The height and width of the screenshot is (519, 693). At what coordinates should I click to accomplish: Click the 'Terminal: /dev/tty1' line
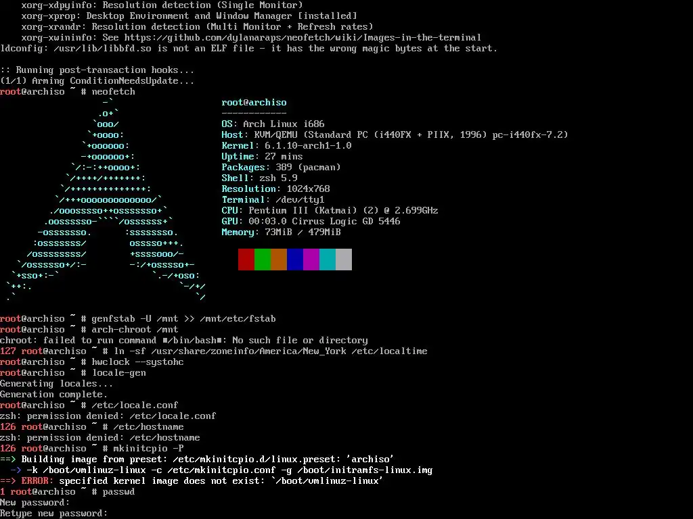[273, 199]
